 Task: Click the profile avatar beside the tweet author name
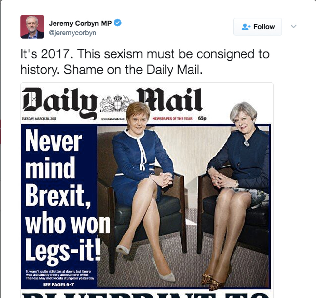[x=32, y=26]
